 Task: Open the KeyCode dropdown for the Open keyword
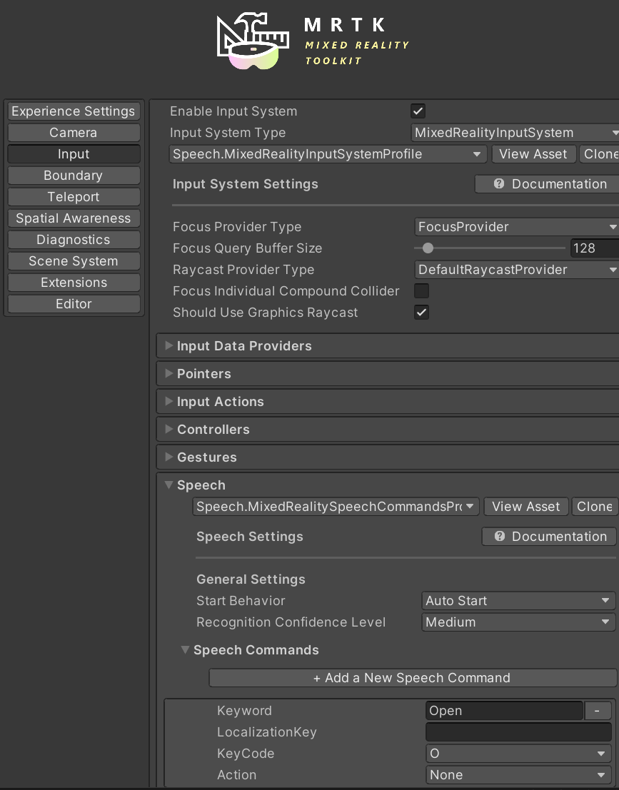point(518,753)
